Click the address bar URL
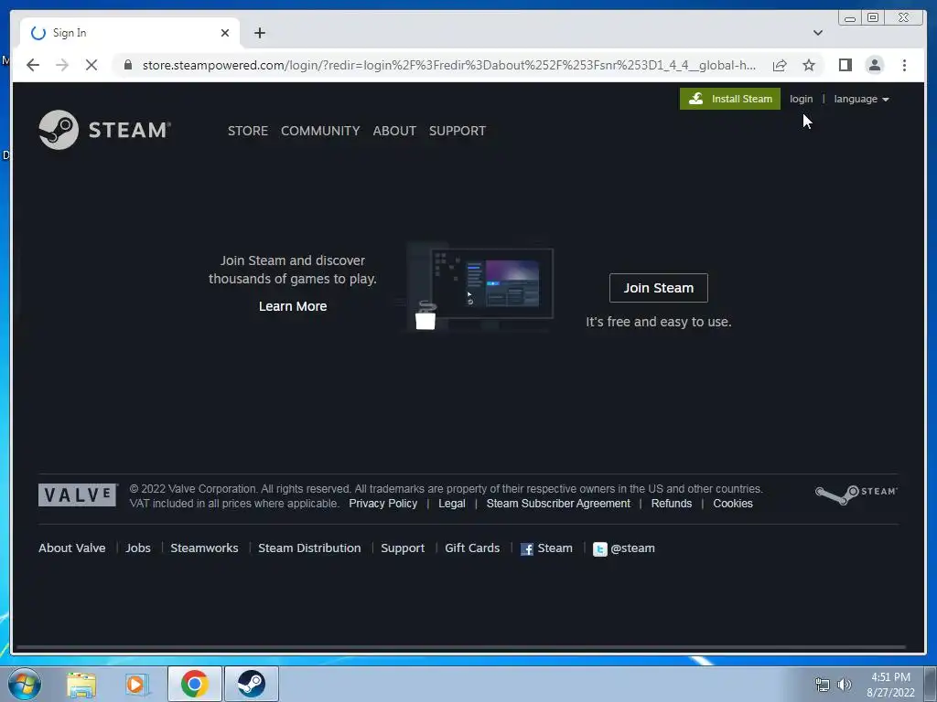The height and width of the screenshot is (702, 937). tap(448, 65)
